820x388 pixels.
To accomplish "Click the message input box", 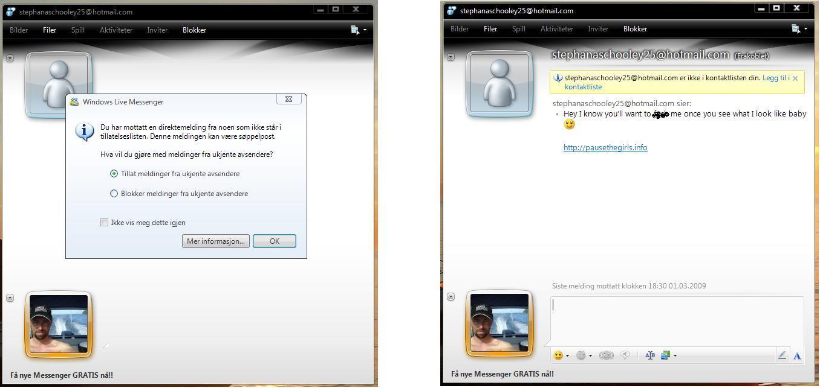I will click(x=677, y=322).
